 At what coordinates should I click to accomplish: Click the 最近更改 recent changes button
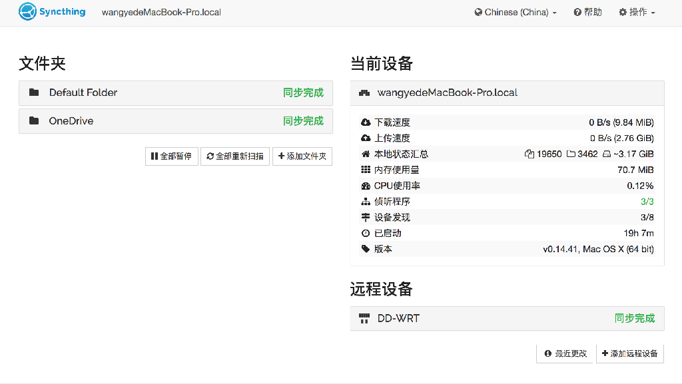click(x=565, y=353)
